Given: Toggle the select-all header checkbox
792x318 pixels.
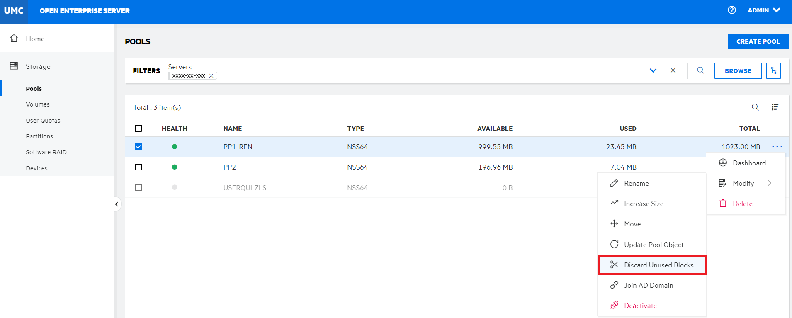Looking at the screenshot, I should [x=138, y=129].
